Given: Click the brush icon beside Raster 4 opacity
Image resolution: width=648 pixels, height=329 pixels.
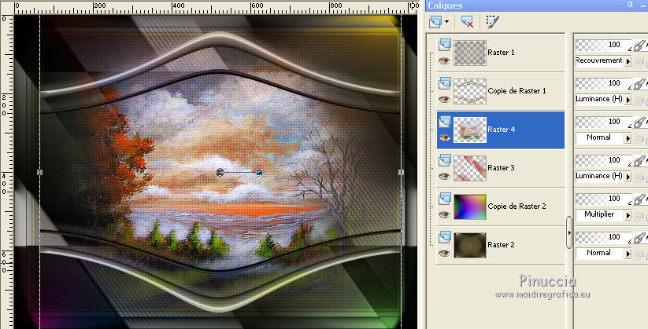Looking at the screenshot, I should coord(639,122).
